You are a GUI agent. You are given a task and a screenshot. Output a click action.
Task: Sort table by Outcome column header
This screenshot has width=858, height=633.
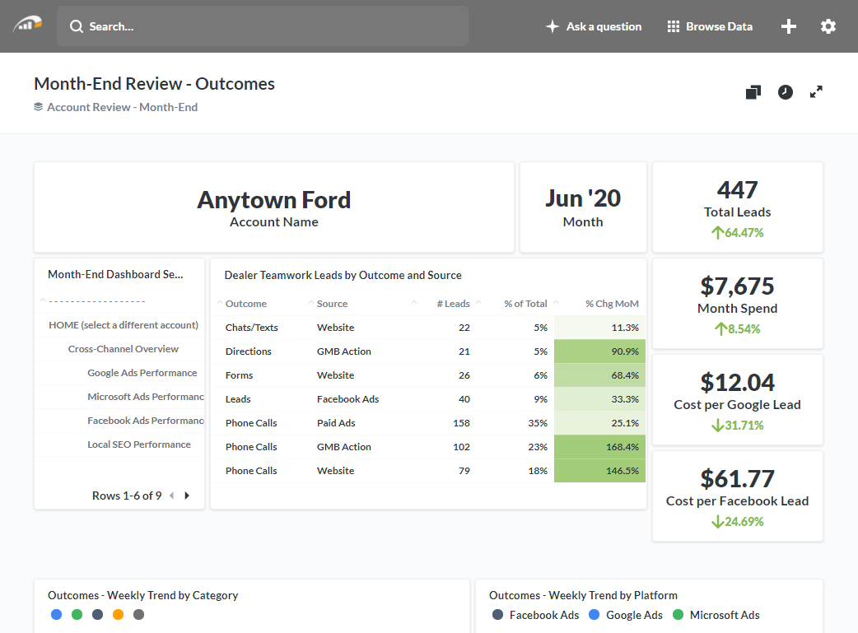click(x=245, y=304)
